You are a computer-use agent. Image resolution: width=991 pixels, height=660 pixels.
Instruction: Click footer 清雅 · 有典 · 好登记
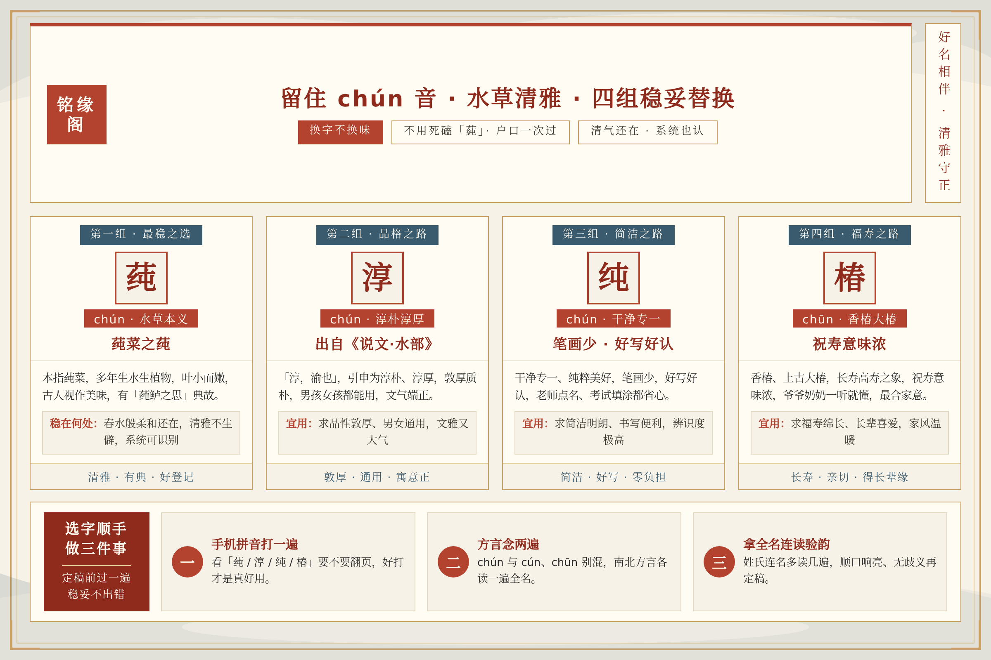click(x=141, y=477)
